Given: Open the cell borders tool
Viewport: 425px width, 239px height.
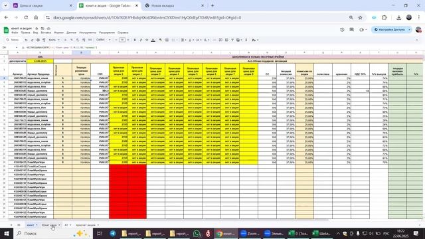Looking at the screenshot, I should [x=167, y=40].
